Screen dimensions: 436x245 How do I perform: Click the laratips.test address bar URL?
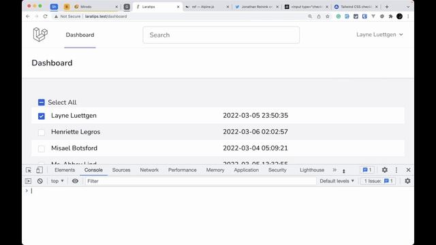[106, 16]
